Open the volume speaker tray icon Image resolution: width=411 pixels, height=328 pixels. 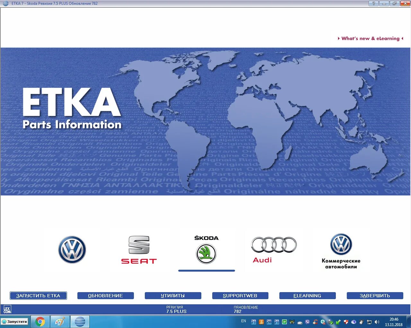377,322
